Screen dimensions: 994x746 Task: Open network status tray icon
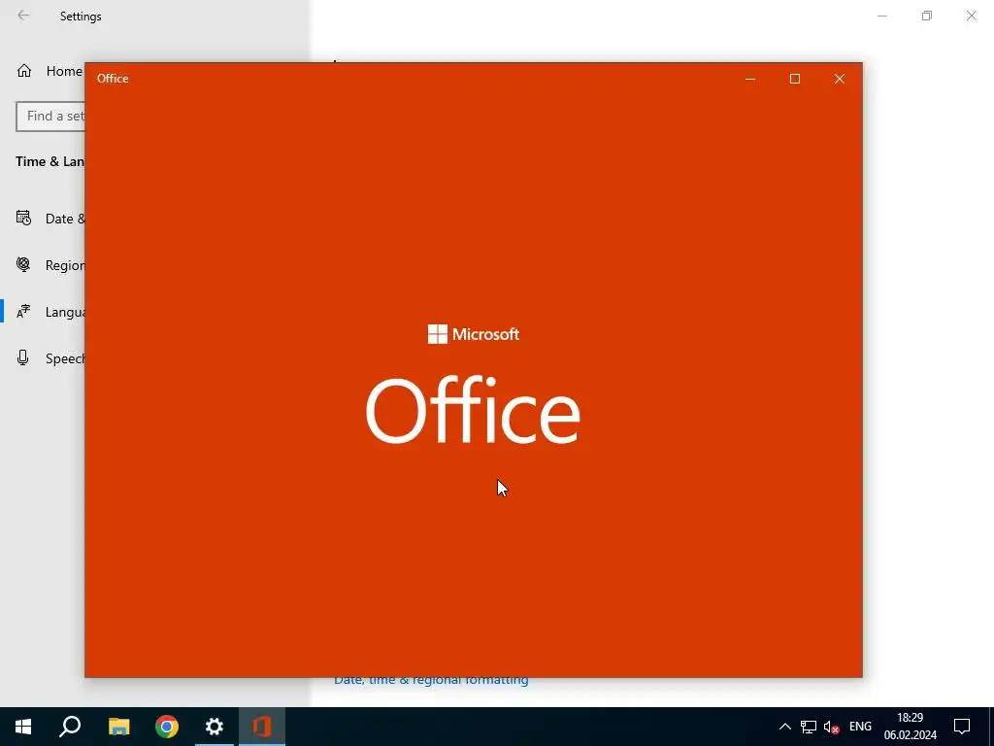click(x=809, y=727)
